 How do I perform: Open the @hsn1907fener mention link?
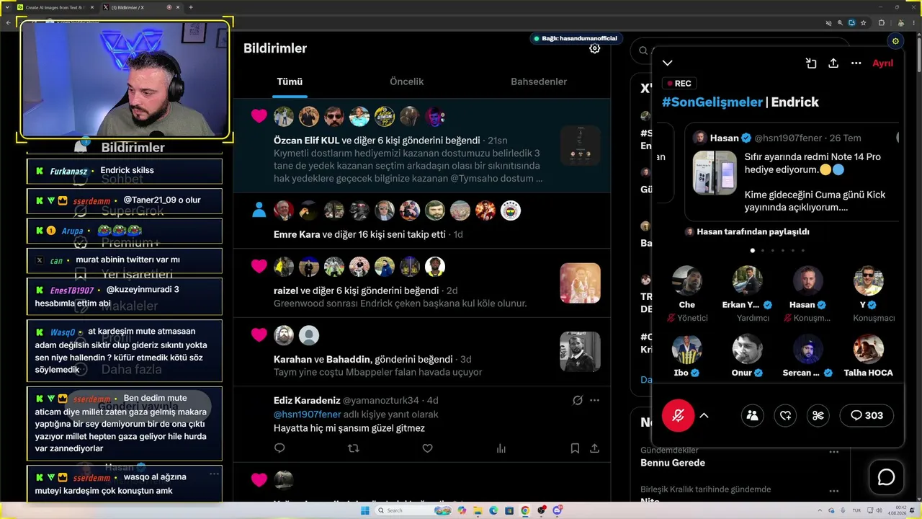[x=308, y=414]
